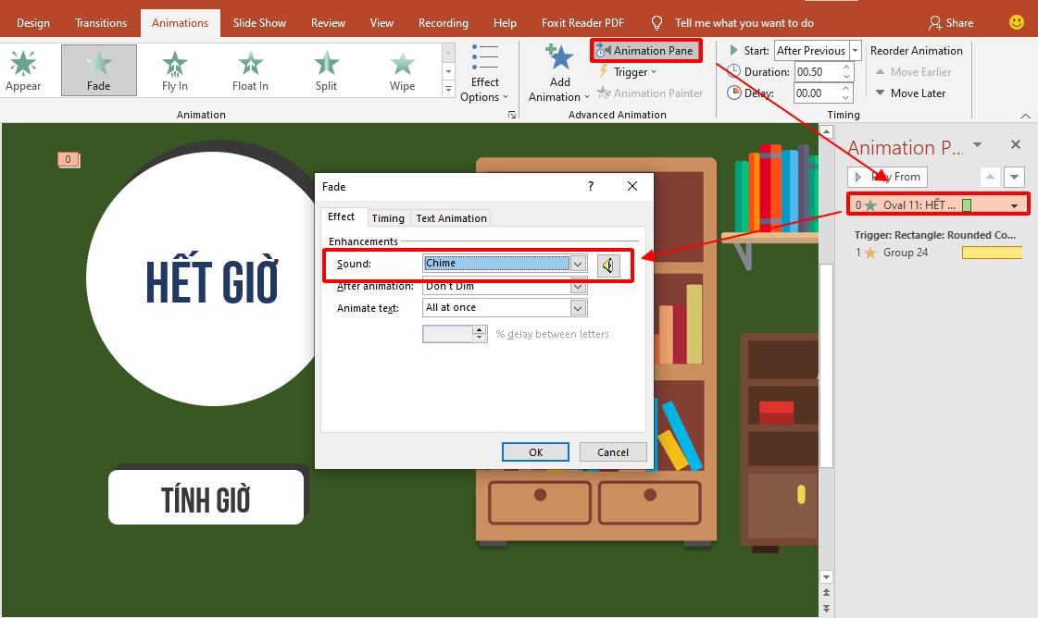1038x618 pixels.
Task: Open the After animation dropdown
Action: [576, 286]
